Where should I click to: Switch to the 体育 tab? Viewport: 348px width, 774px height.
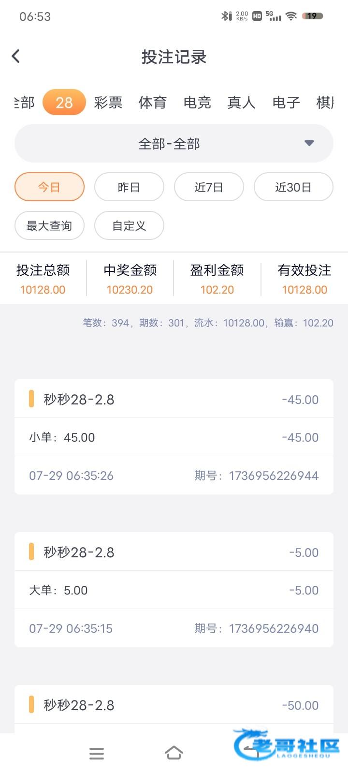(153, 103)
